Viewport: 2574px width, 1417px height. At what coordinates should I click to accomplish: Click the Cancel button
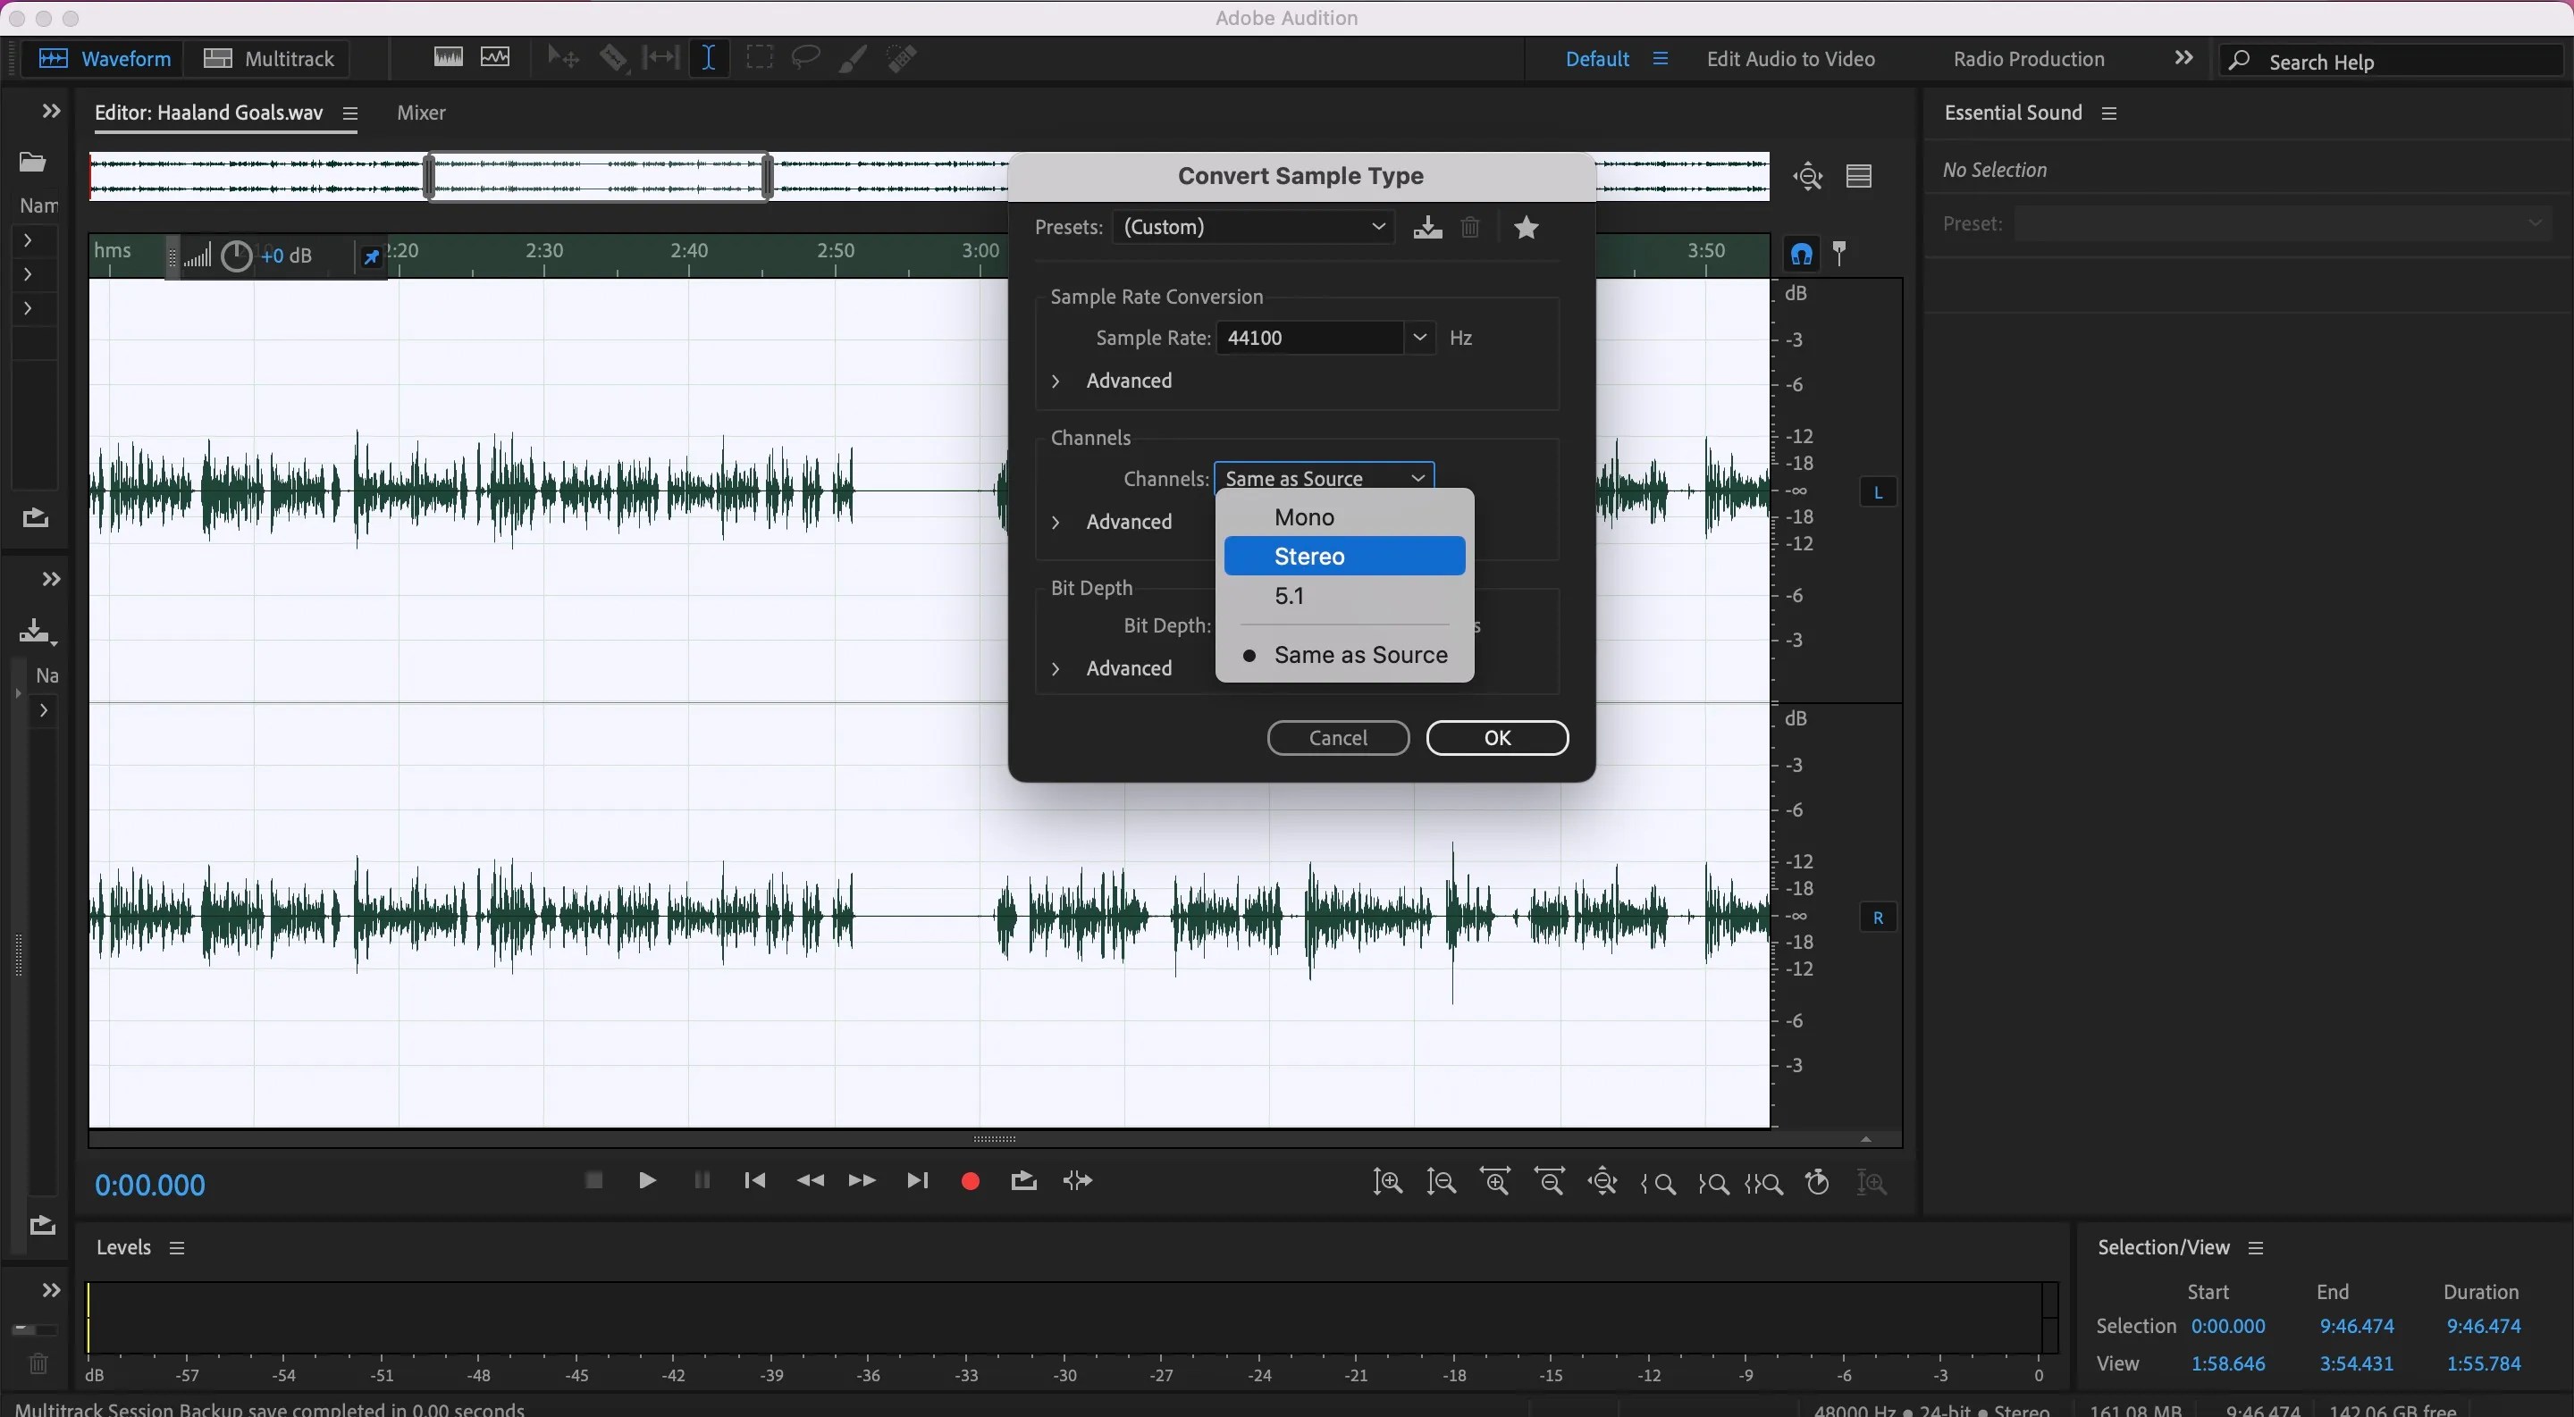point(1337,737)
